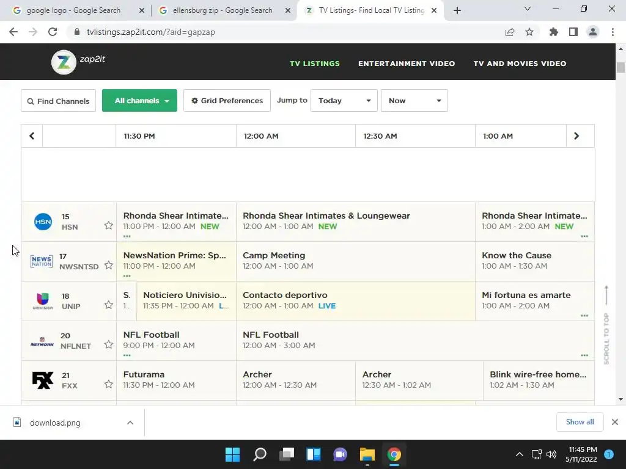Toggle Chrome side panel
The height and width of the screenshot is (469, 626).
pos(573,32)
